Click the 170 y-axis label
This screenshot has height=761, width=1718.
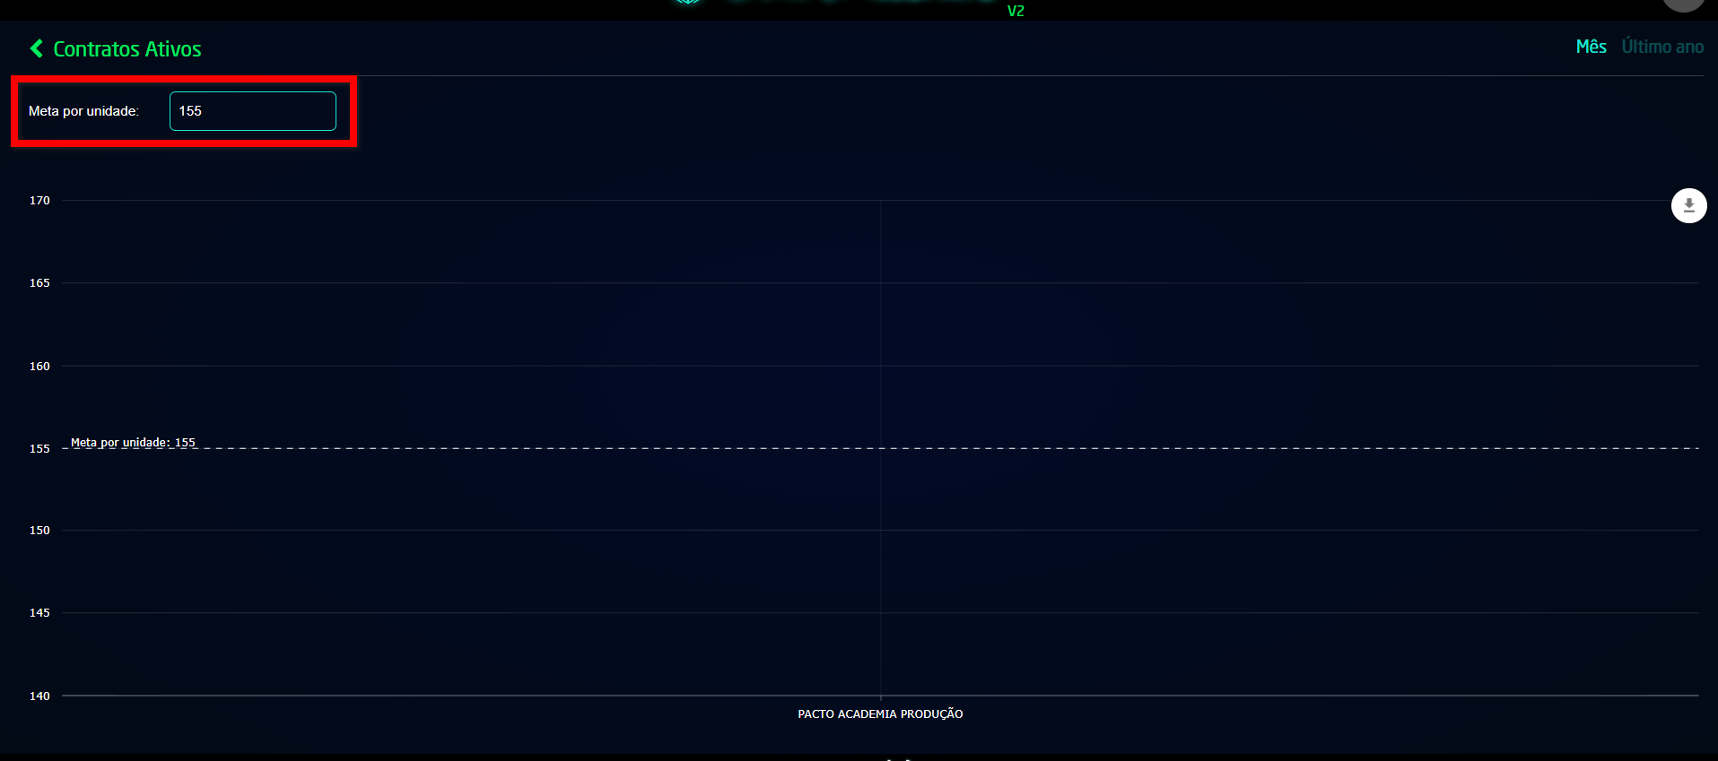pyautogui.click(x=39, y=201)
